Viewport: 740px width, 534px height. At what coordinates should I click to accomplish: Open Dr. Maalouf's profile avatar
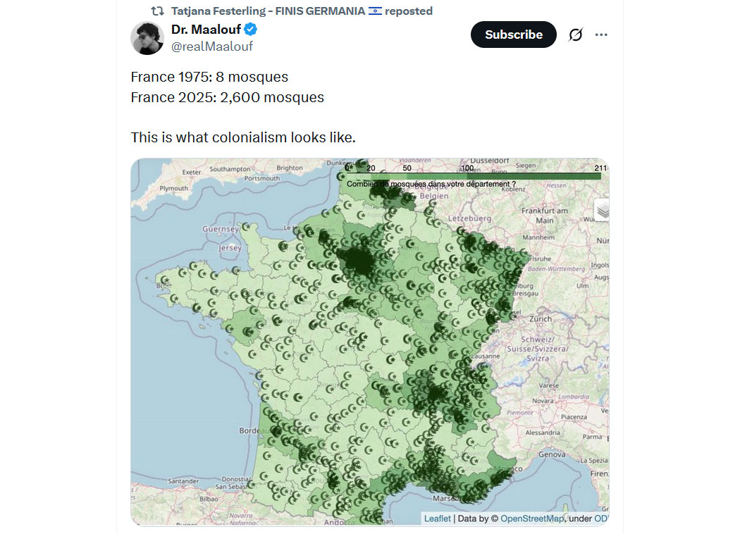pyautogui.click(x=147, y=38)
